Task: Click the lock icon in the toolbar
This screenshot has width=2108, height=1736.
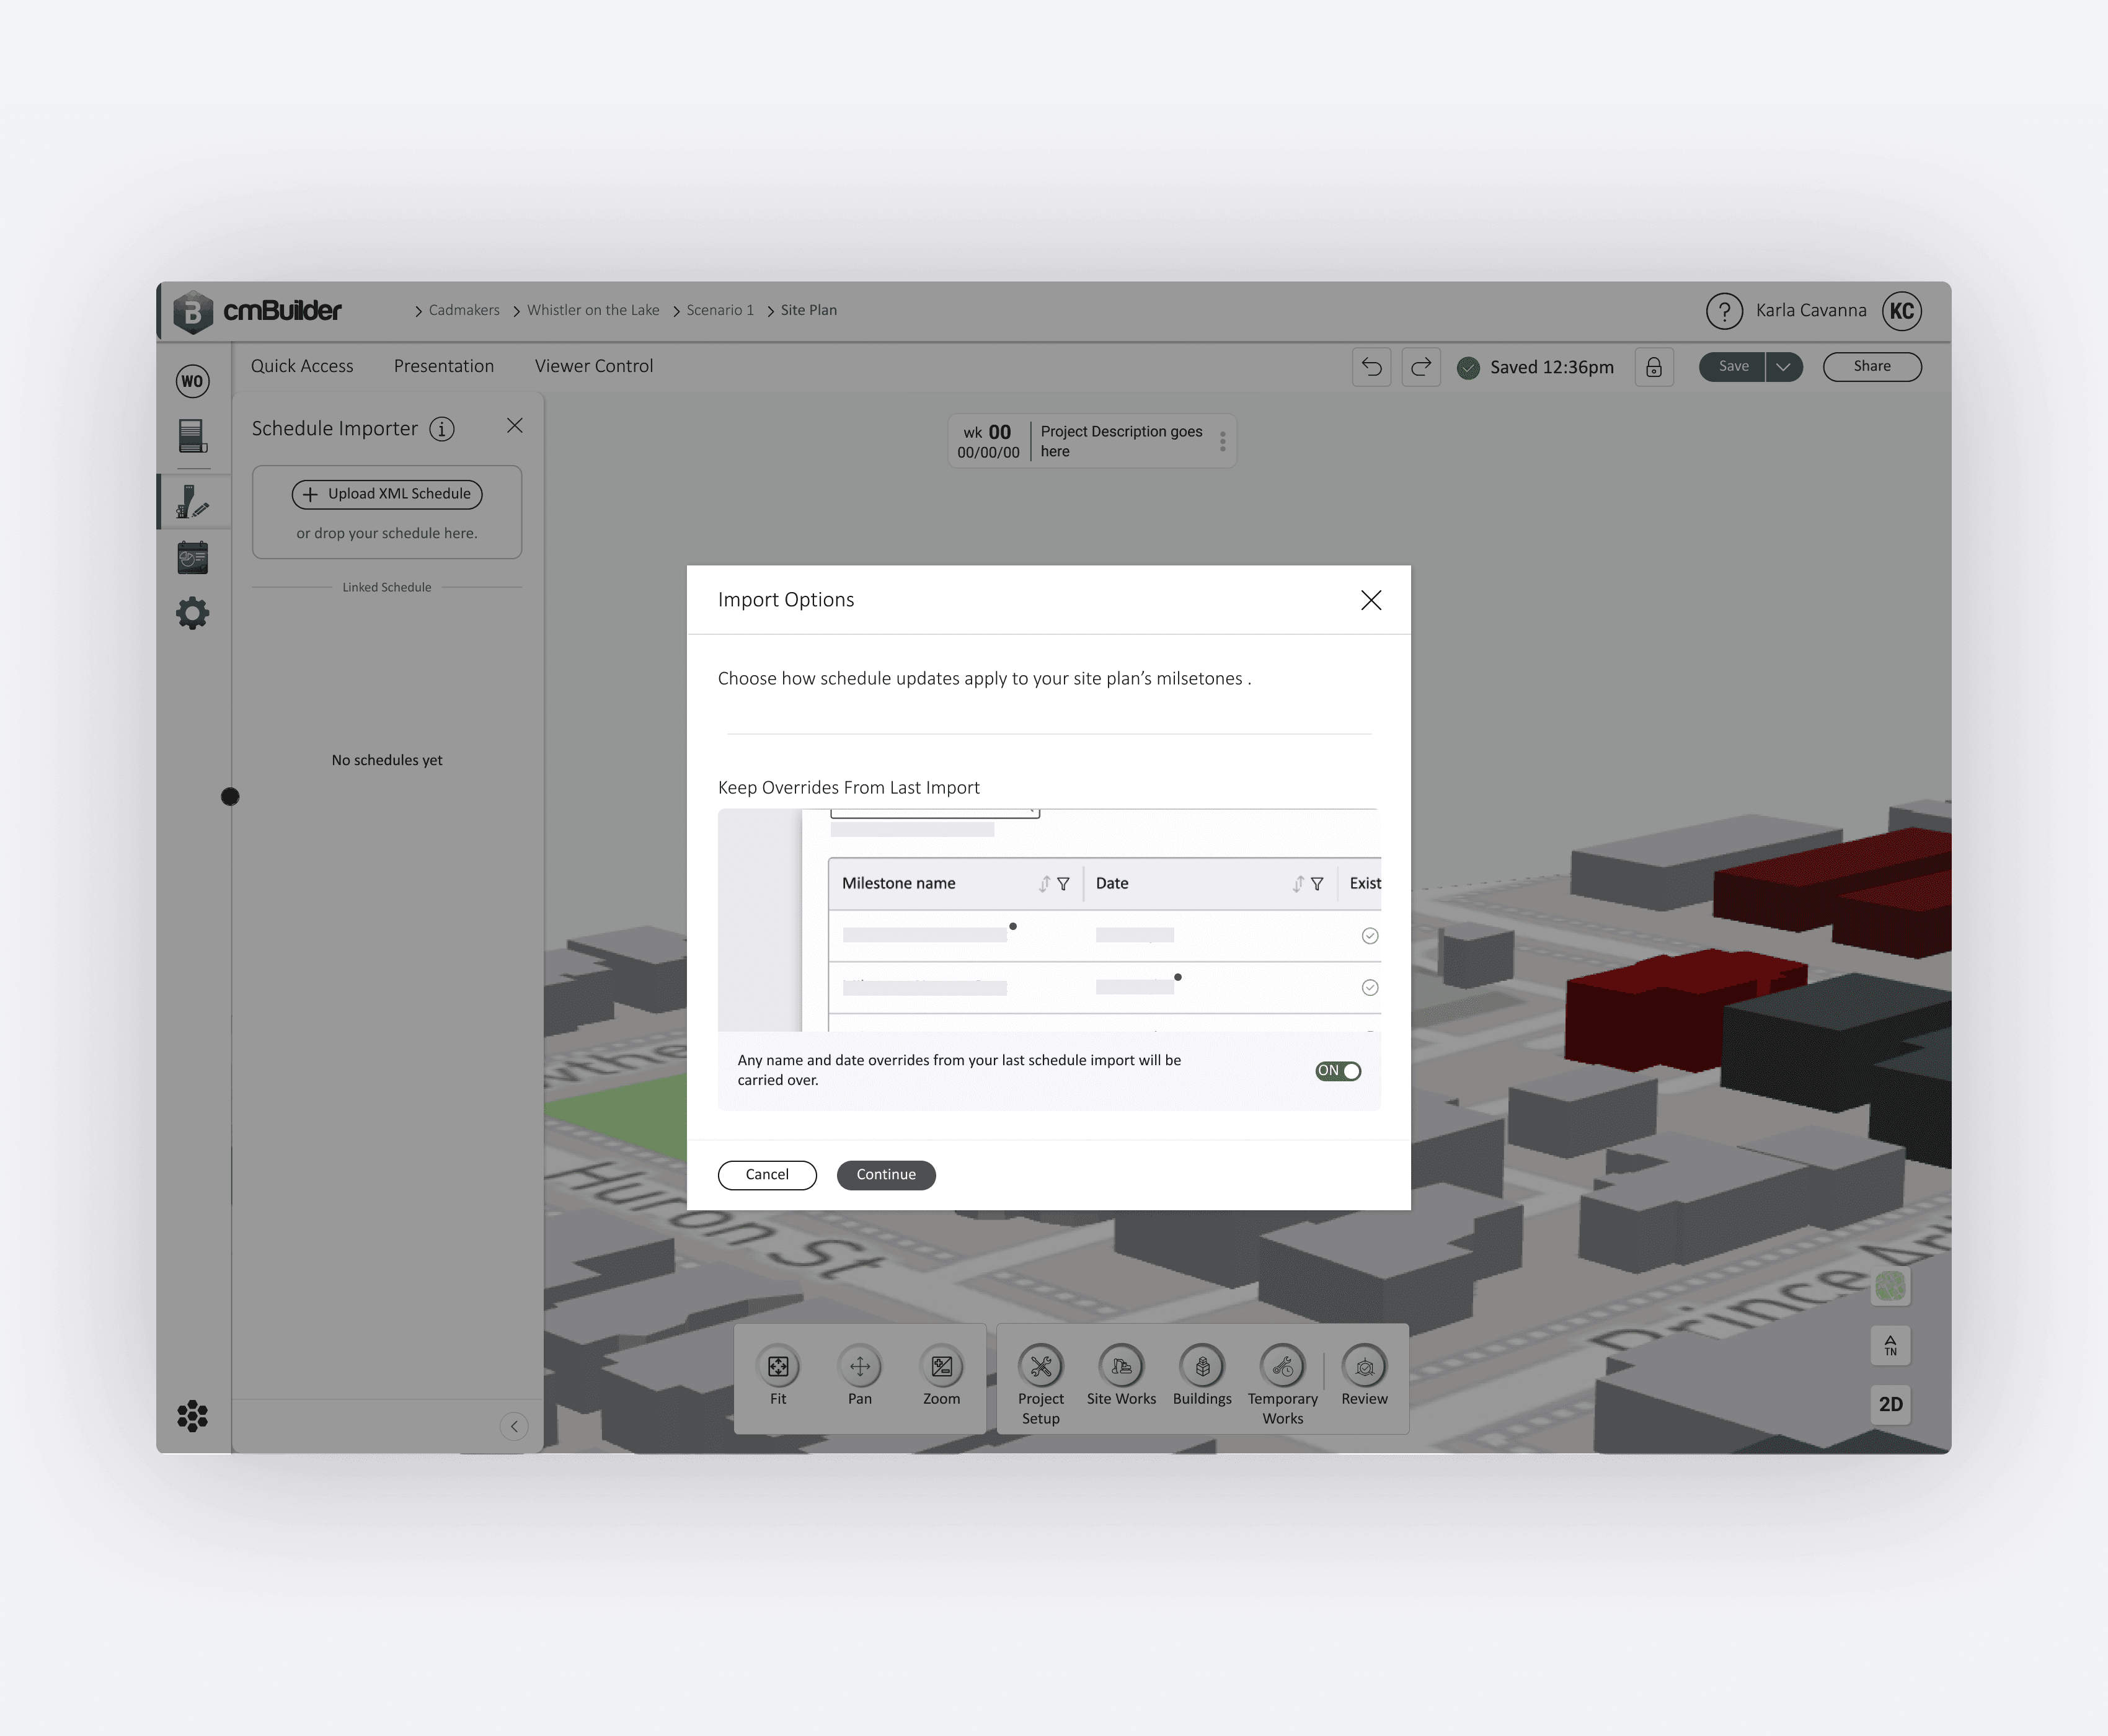Action: click(1654, 367)
